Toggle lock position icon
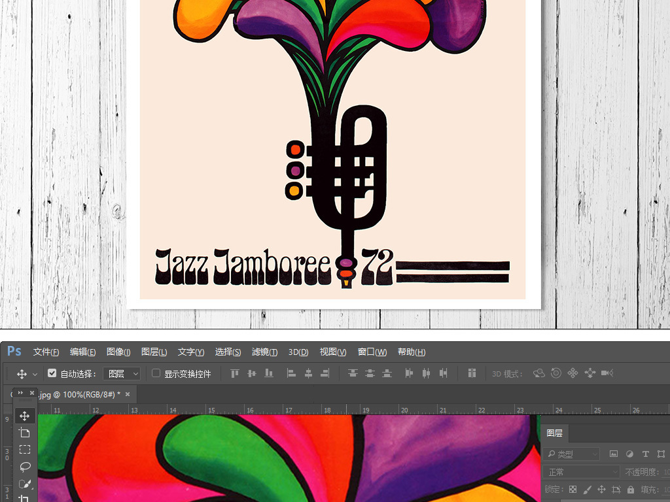 [602, 490]
